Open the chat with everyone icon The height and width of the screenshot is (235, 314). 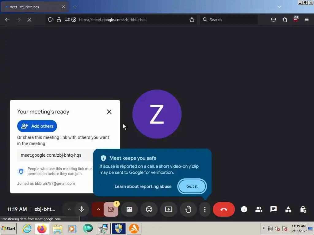point(273,209)
